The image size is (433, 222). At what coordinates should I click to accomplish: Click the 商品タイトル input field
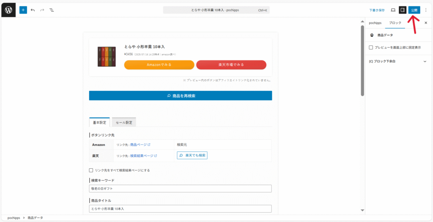(180, 209)
